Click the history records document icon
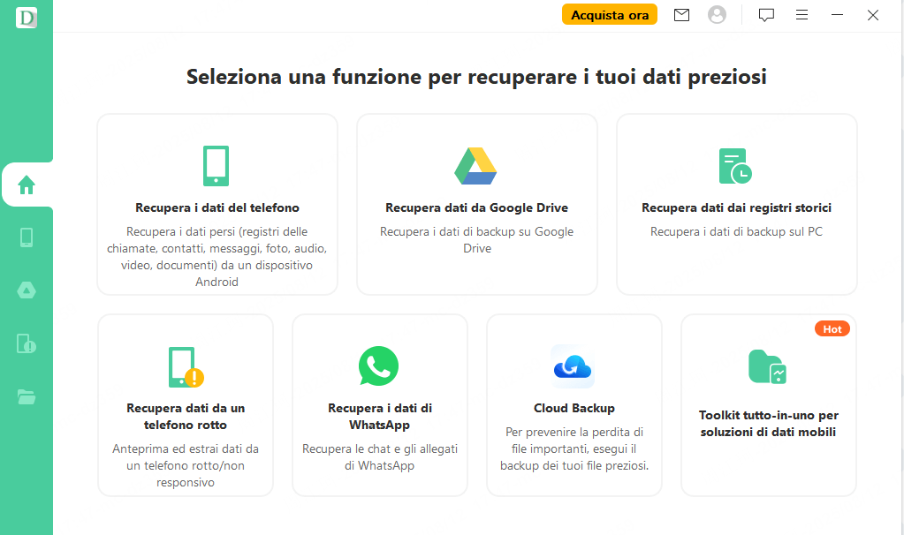Viewport: 904px width, 535px height. pyautogui.click(x=735, y=166)
